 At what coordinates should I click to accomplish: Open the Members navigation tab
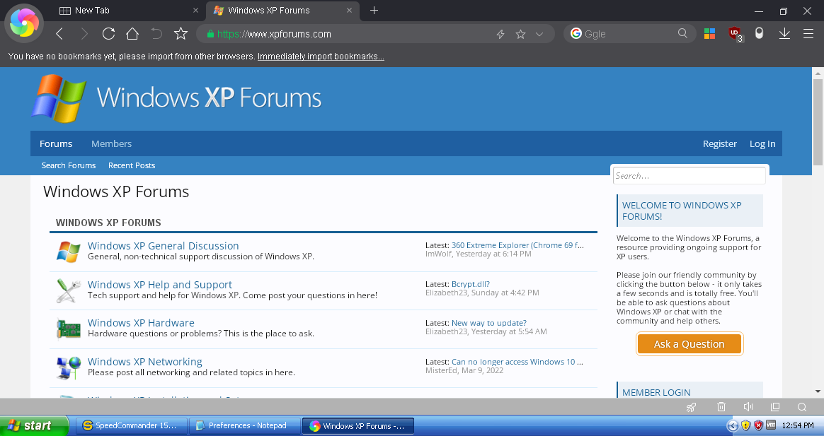pyautogui.click(x=111, y=143)
